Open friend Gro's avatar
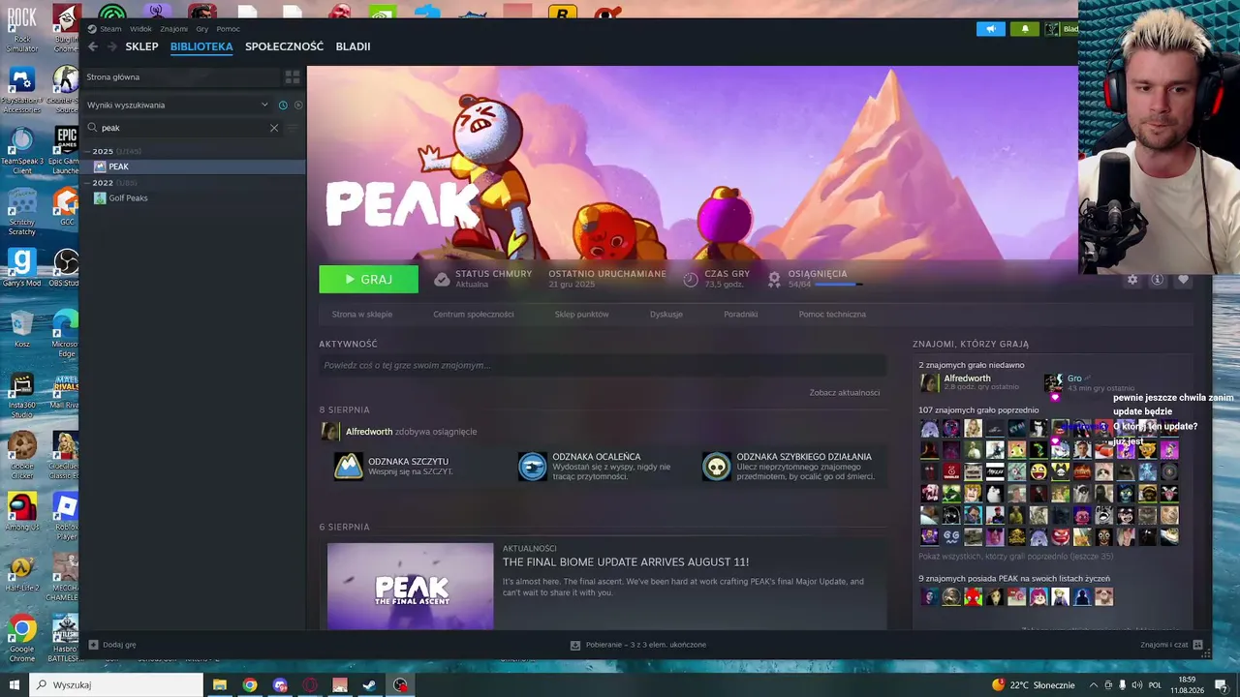 (x=1053, y=383)
